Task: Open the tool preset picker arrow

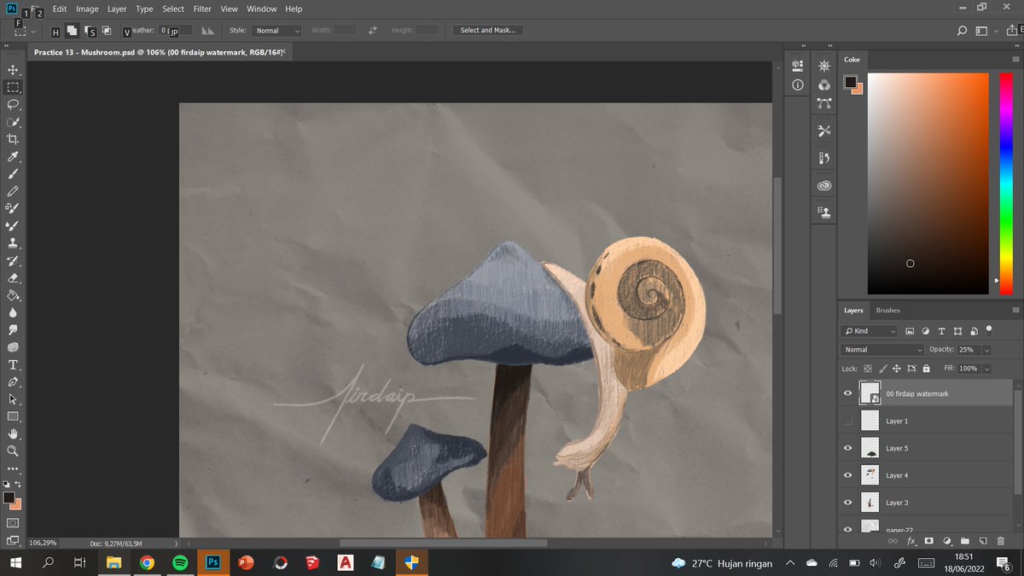Action: (x=32, y=31)
